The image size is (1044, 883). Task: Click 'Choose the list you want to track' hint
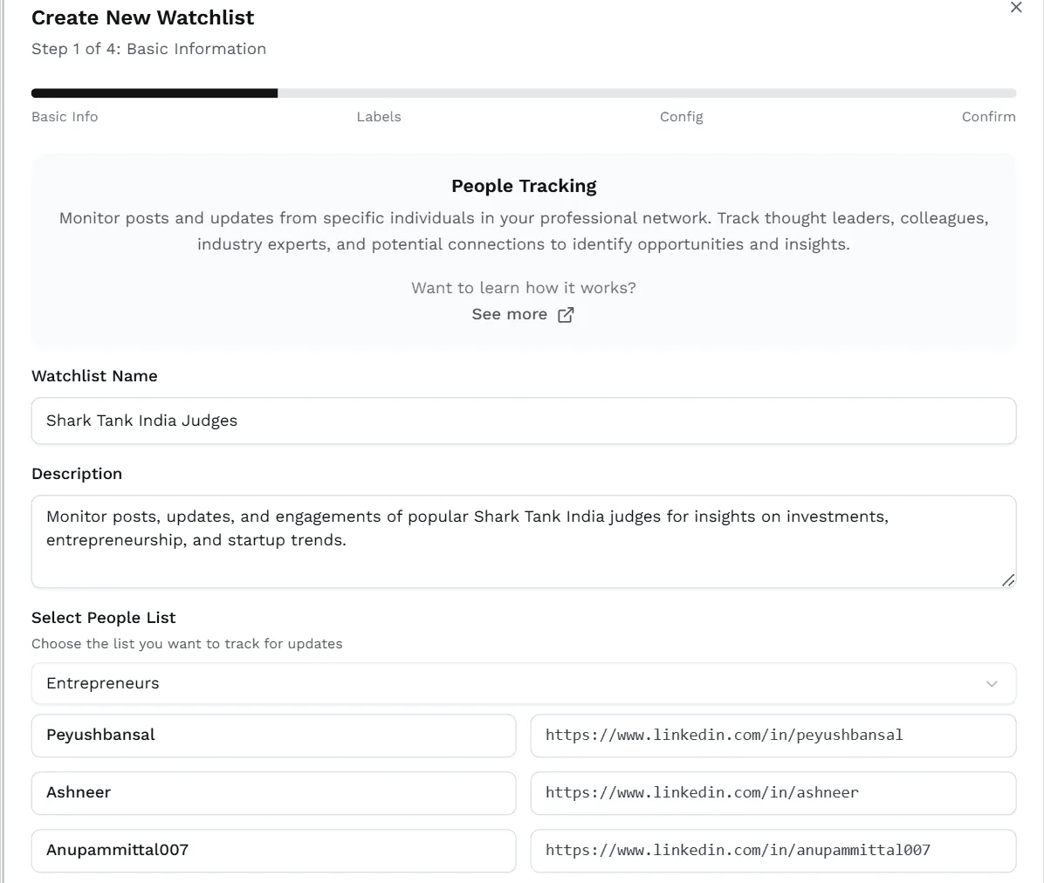coord(187,643)
